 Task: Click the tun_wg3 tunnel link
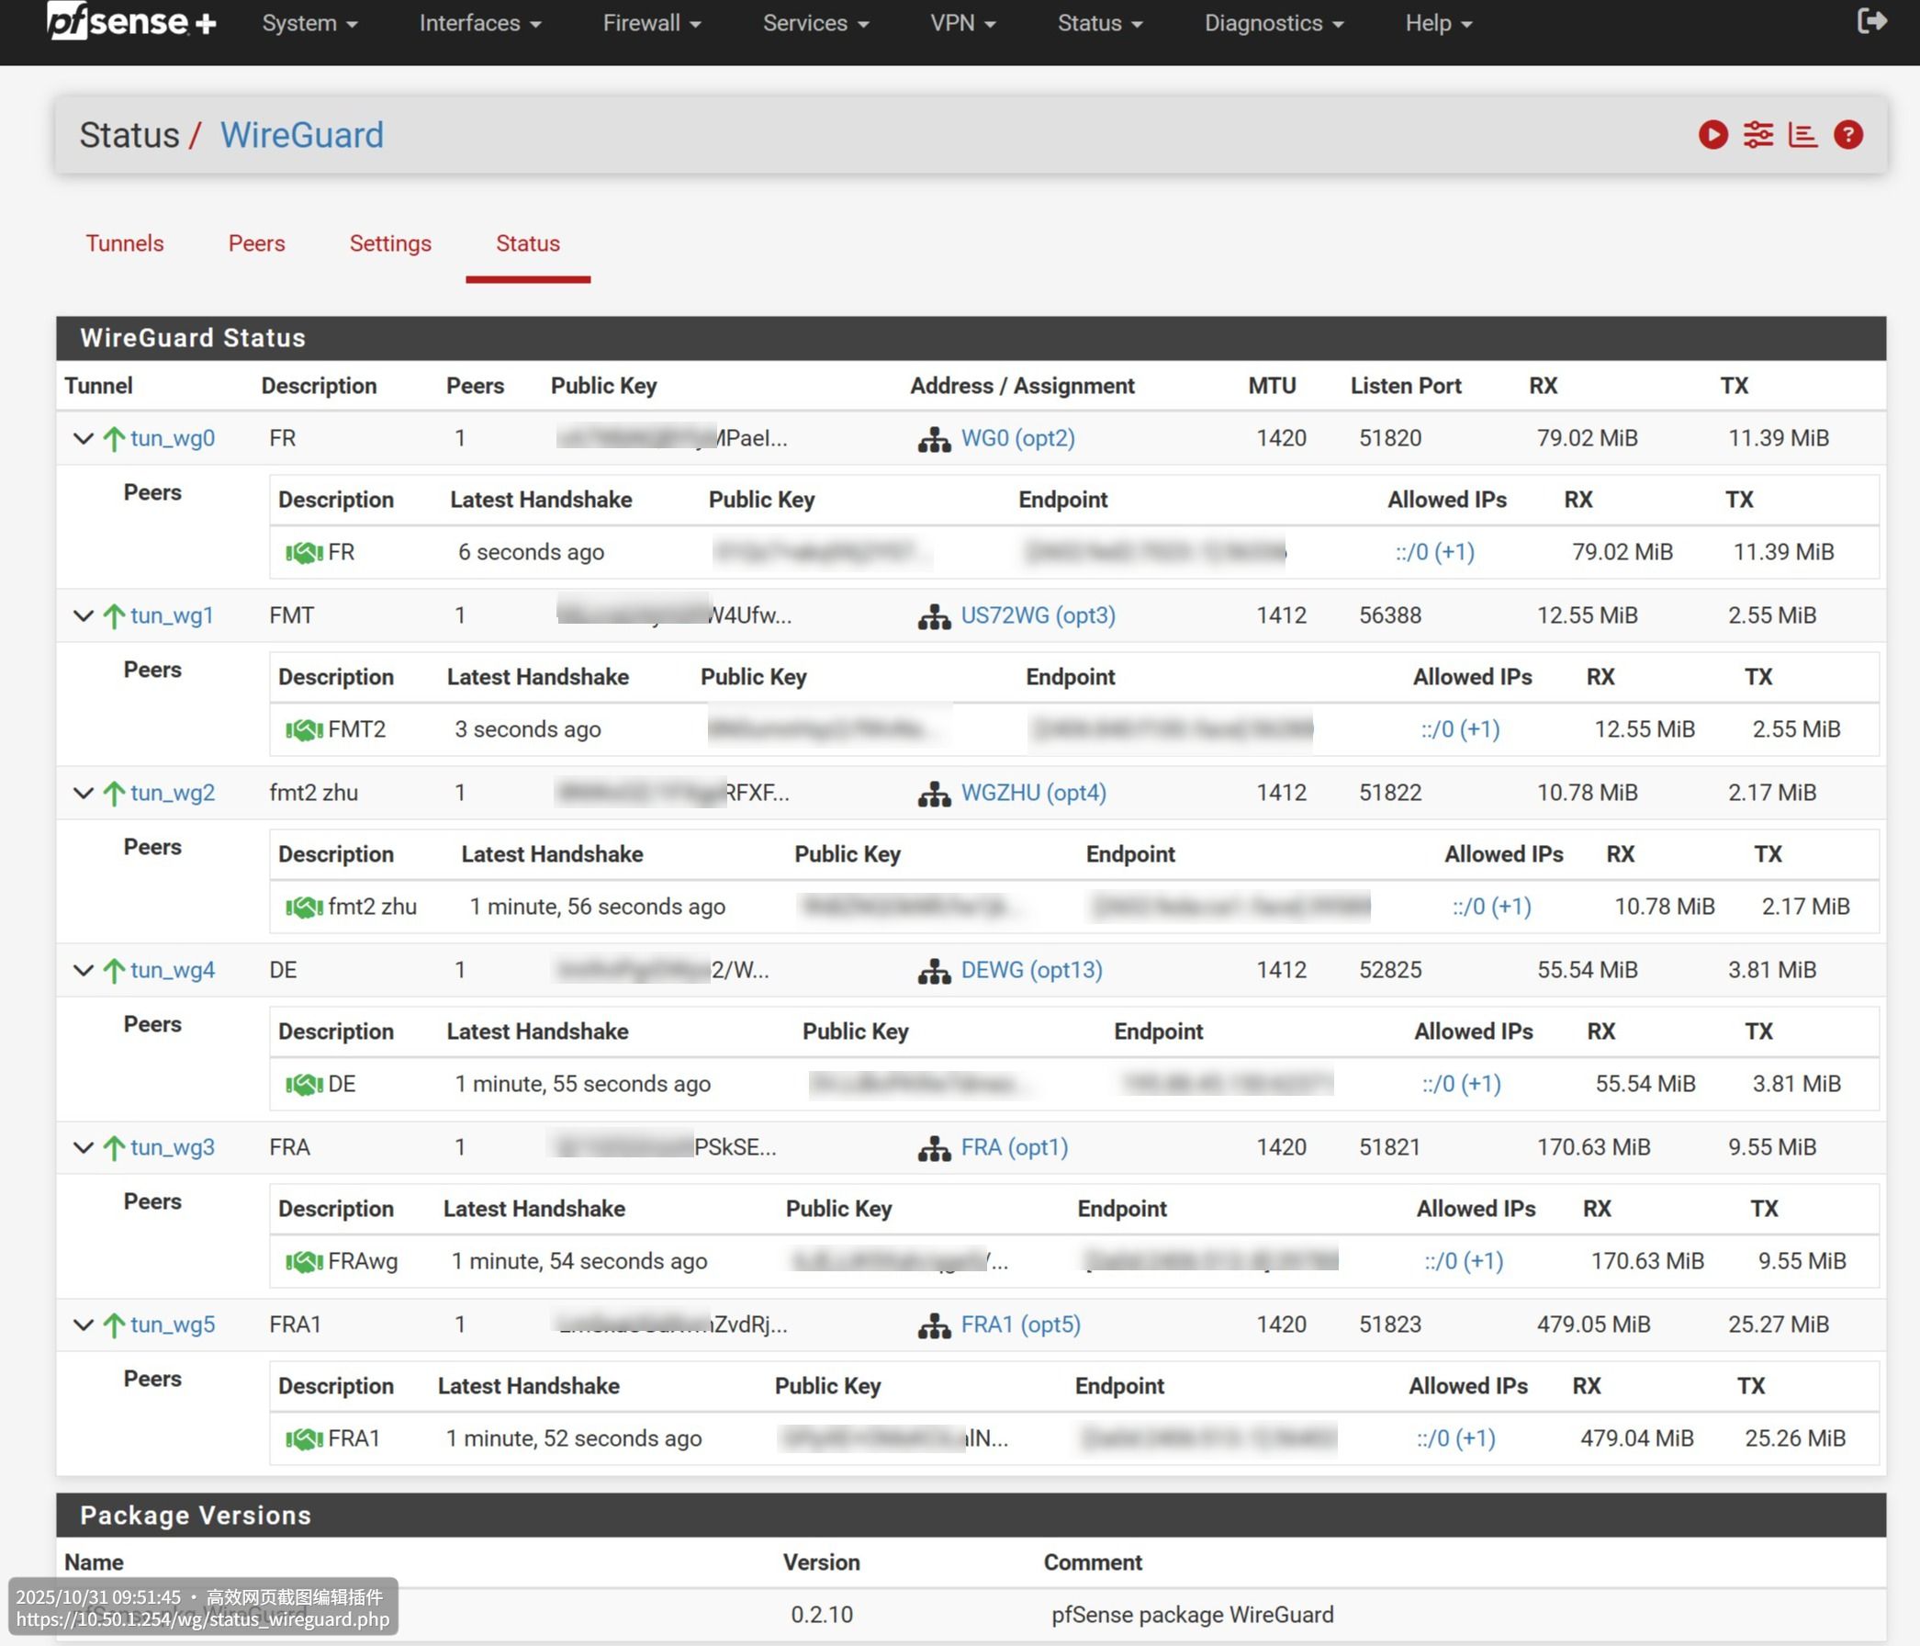(x=173, y=1147)
